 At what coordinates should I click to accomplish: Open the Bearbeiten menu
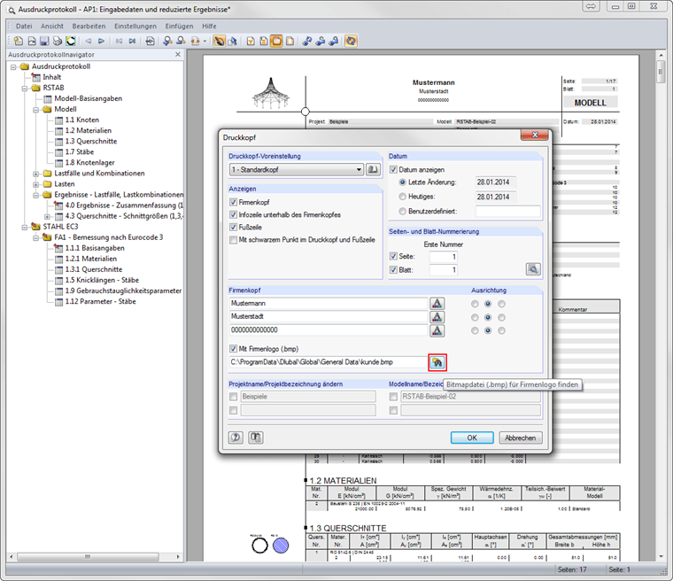89,27
